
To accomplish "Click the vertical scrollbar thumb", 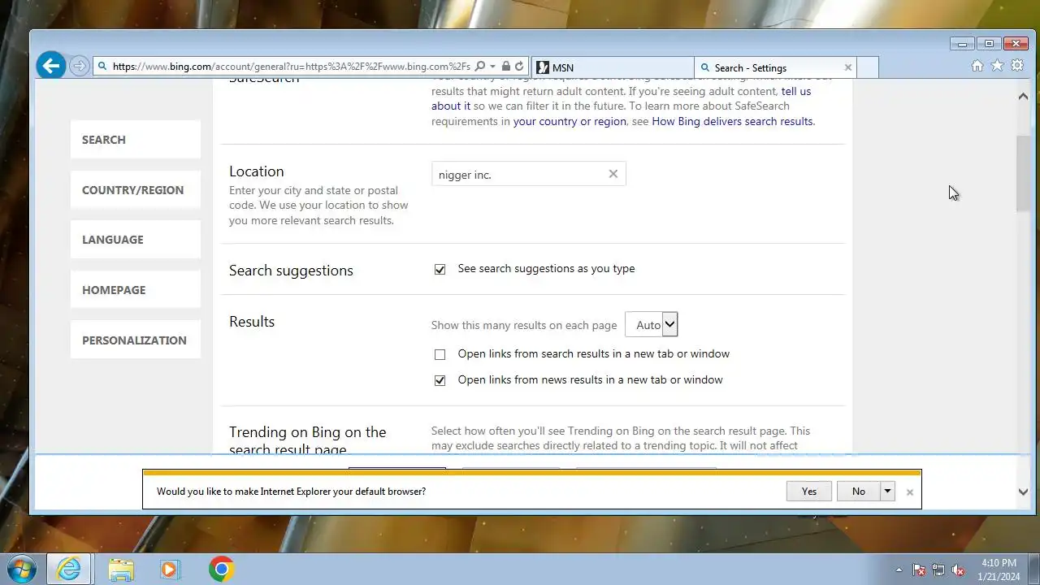I will pos(1023,174).
